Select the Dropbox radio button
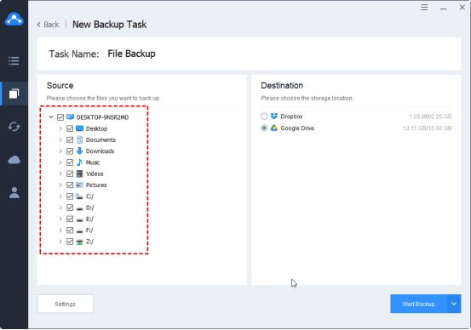This screenshot has width=471, height=330. (264, 117)
